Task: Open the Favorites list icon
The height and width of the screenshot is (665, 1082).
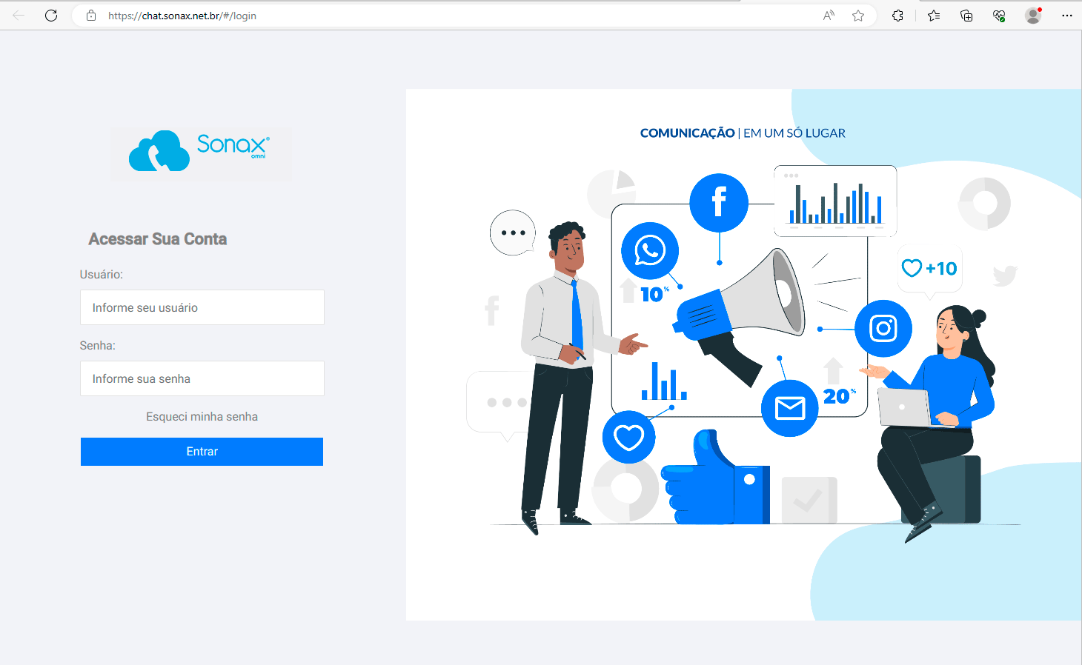Action: tap(934, 16)
